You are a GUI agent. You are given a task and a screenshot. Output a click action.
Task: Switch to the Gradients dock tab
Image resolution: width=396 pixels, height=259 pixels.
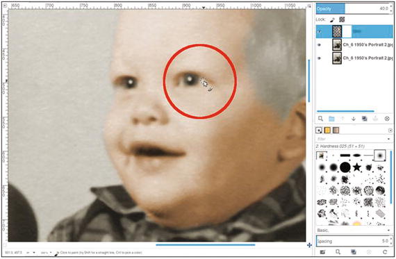click(336, 131)
